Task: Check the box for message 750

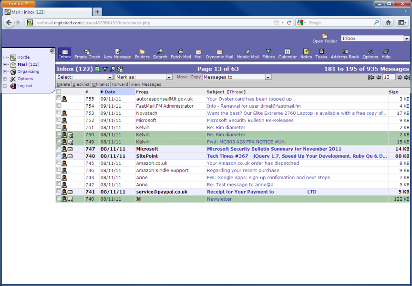Action: (59, 134)
